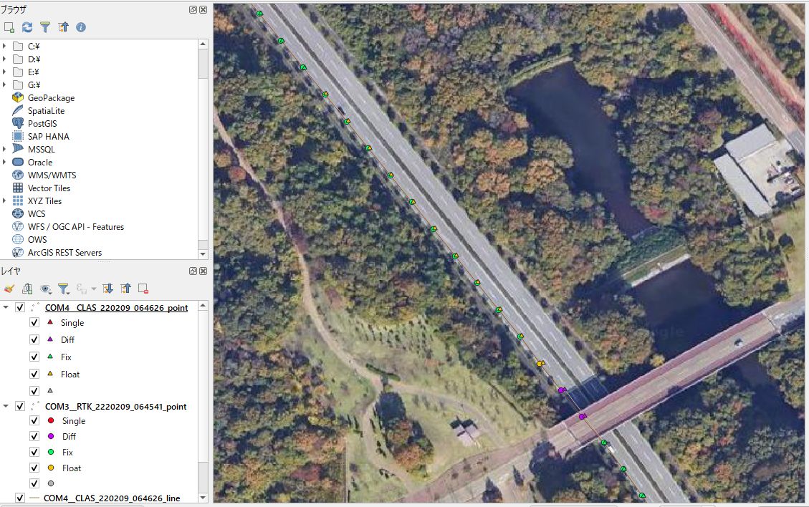Click the orange Float point on the road

540,364
